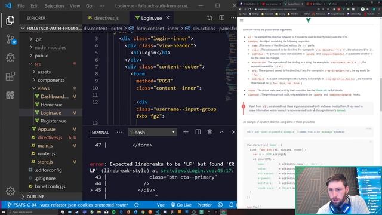Open the Manage gear icon
This screenshot has width=382, height=215.
pos(10,191)
